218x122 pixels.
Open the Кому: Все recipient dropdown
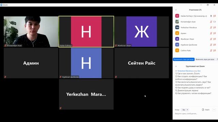pyautogui.click(x=185, y=110)
